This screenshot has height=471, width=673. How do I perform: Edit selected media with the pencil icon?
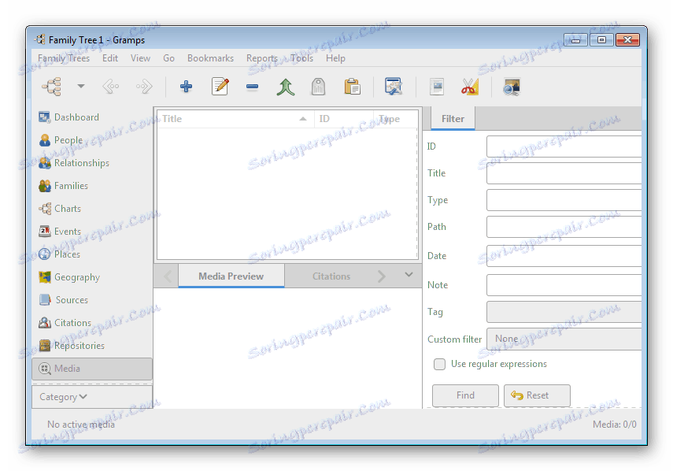click(220, 87)
